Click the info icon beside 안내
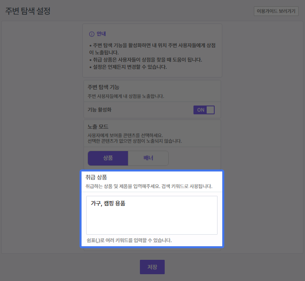The height and width of the screenshot is (281, 305). point(92,34)
